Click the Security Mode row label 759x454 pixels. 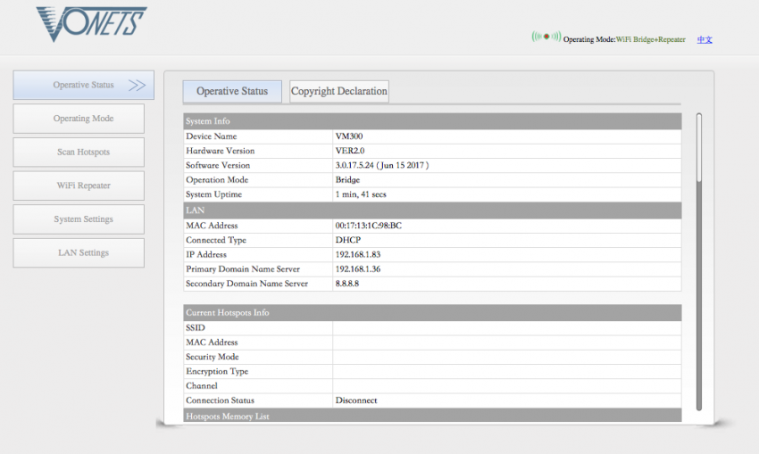[x=213, y=357]
